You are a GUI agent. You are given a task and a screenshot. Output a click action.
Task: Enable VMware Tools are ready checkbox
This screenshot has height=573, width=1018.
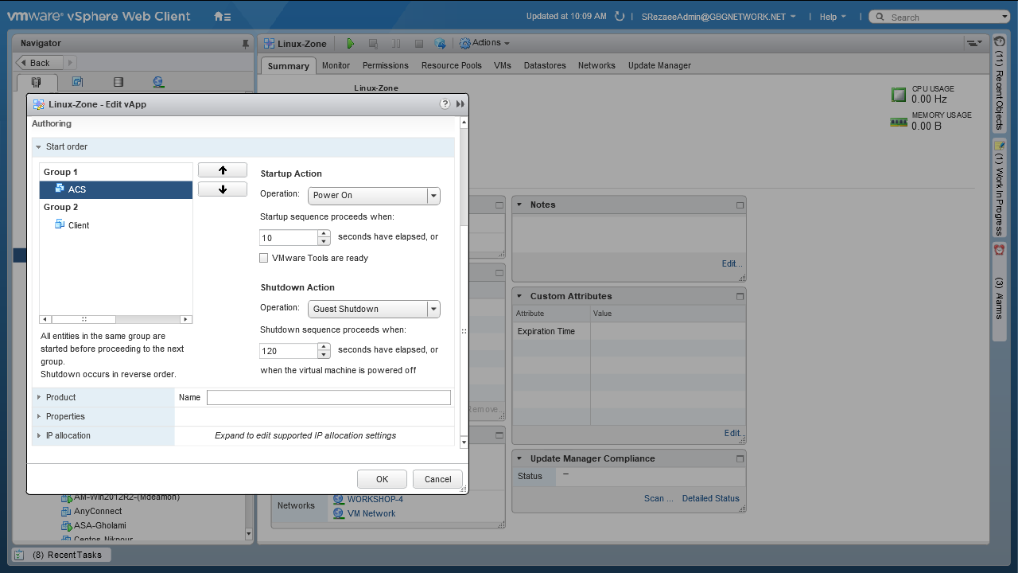264,258
